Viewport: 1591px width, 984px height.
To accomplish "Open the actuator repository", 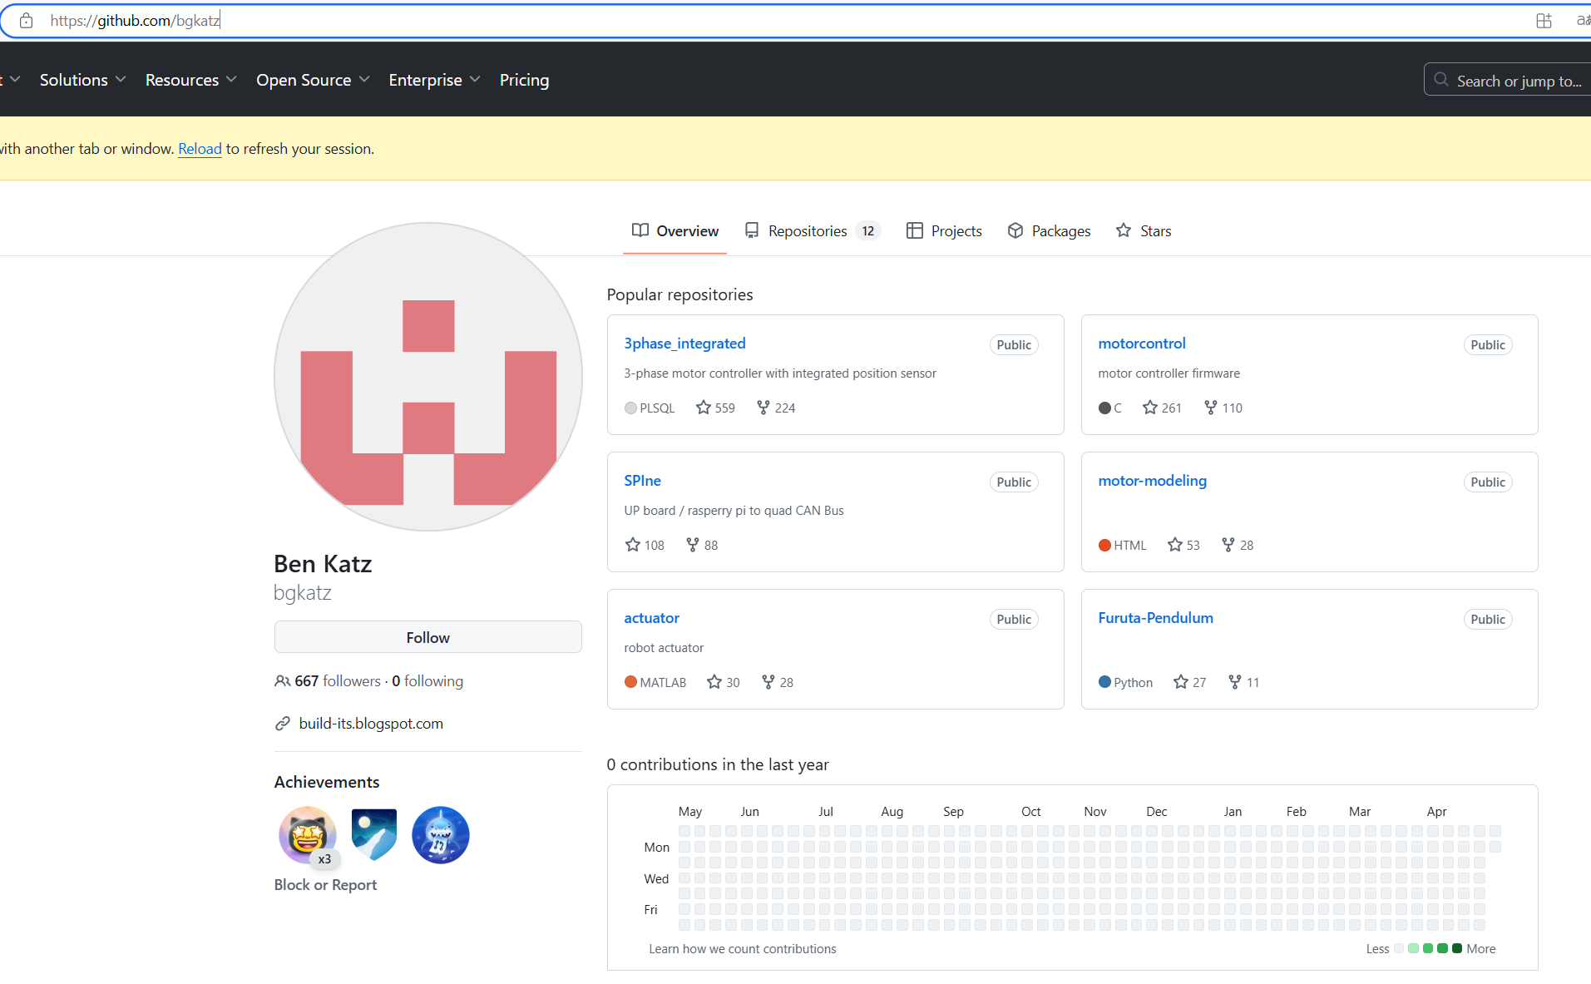I will [x=651, y=617].
